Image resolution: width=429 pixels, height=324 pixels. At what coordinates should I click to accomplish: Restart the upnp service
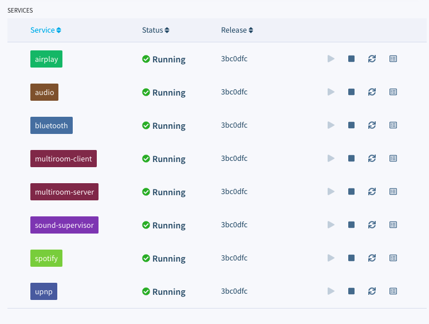pos(372,291)
